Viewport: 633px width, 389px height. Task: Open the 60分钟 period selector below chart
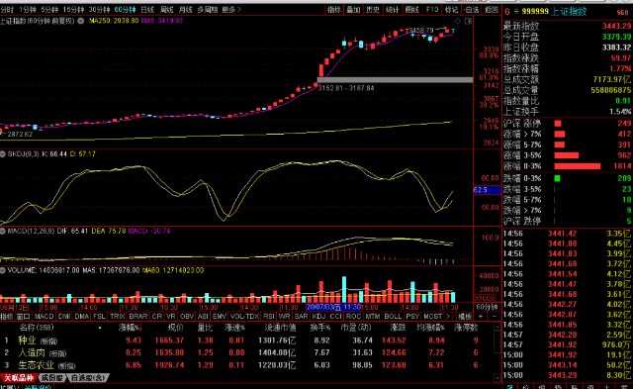(x=487, y=308)
